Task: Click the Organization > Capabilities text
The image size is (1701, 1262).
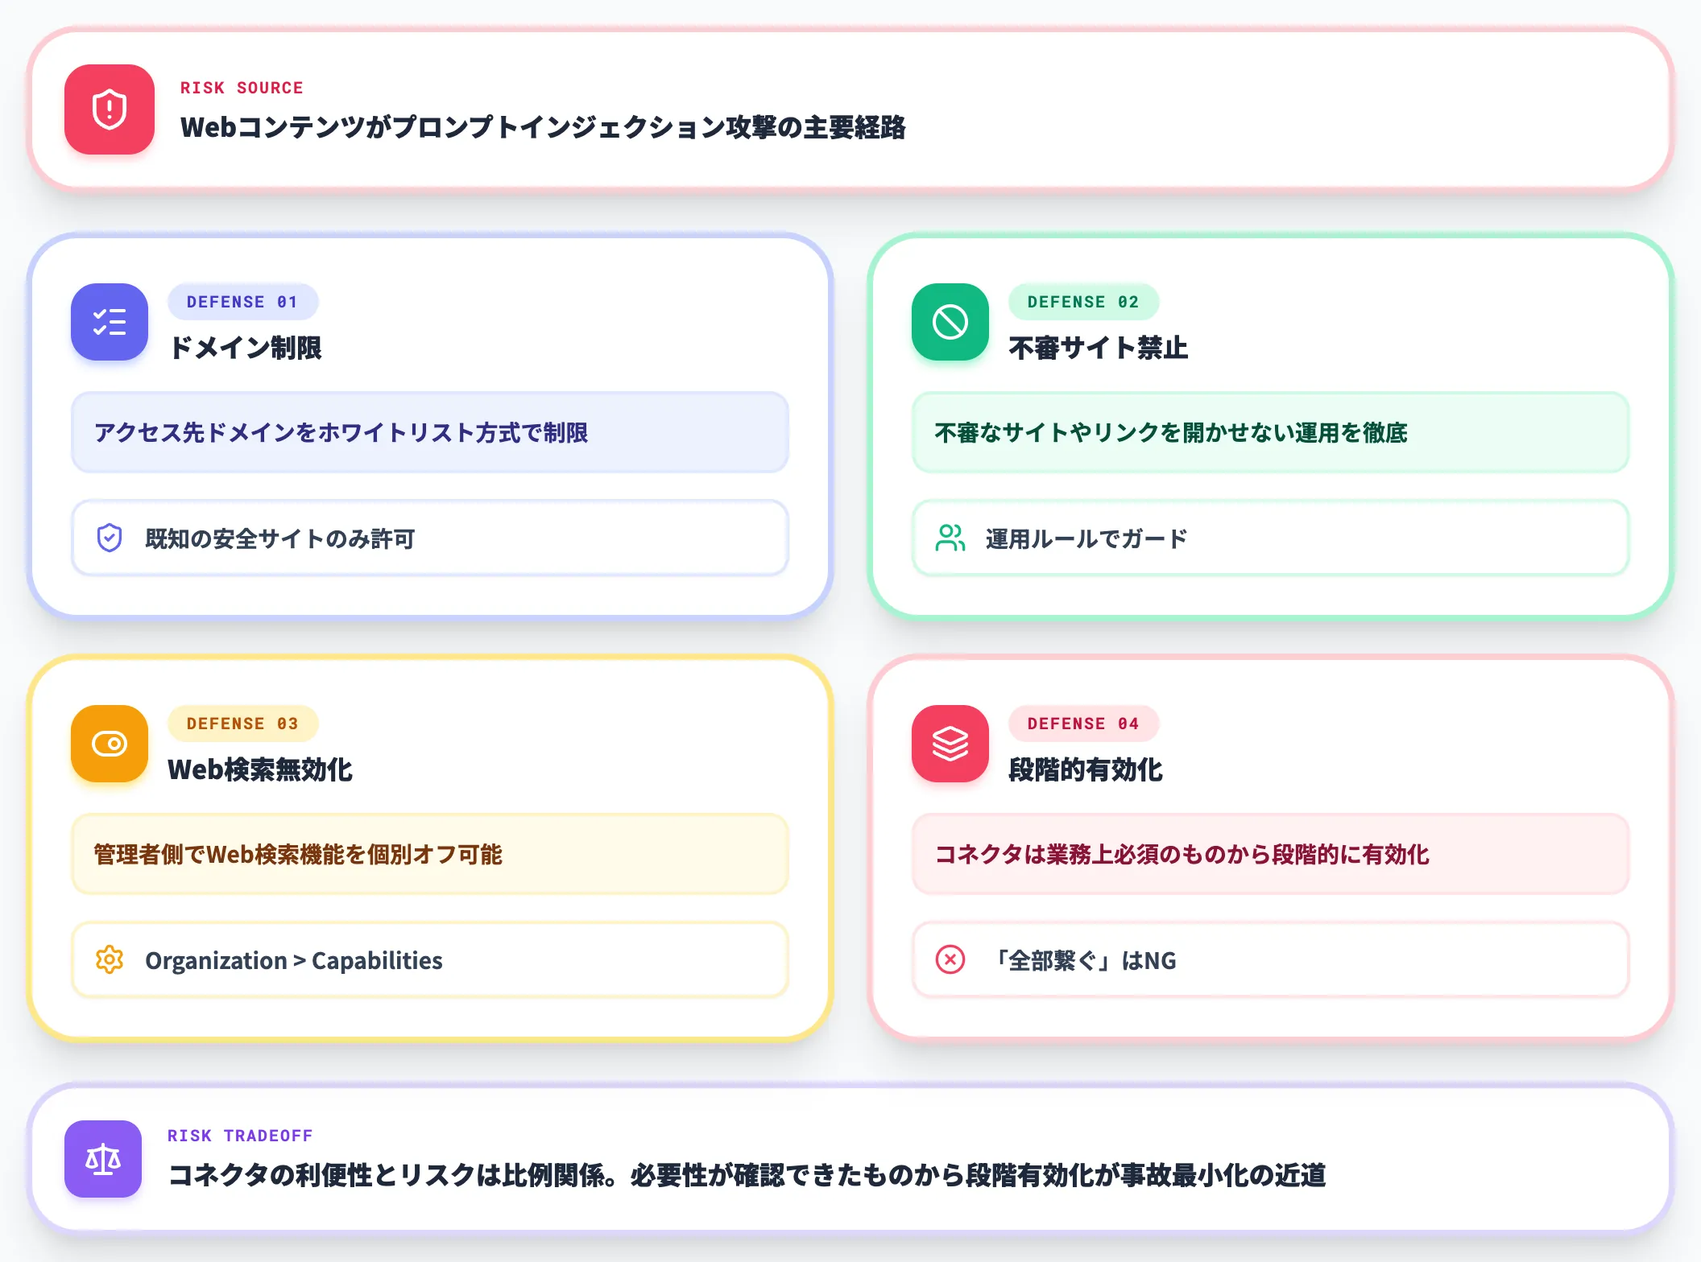Action: pyautogui.click(x=294, y=961)
